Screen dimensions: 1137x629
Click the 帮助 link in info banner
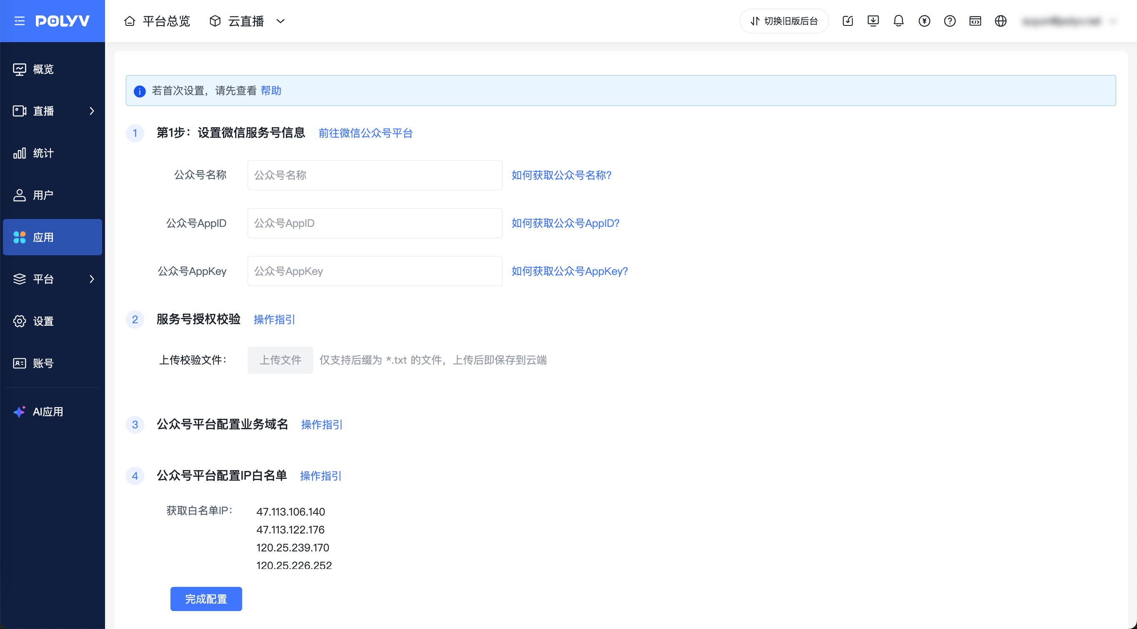271,91
